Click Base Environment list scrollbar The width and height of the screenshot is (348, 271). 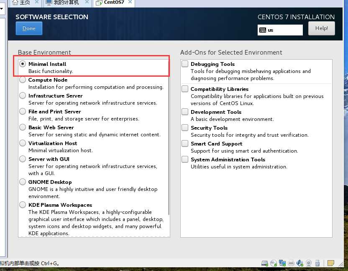pyautogui.click(x=169, y=137)
